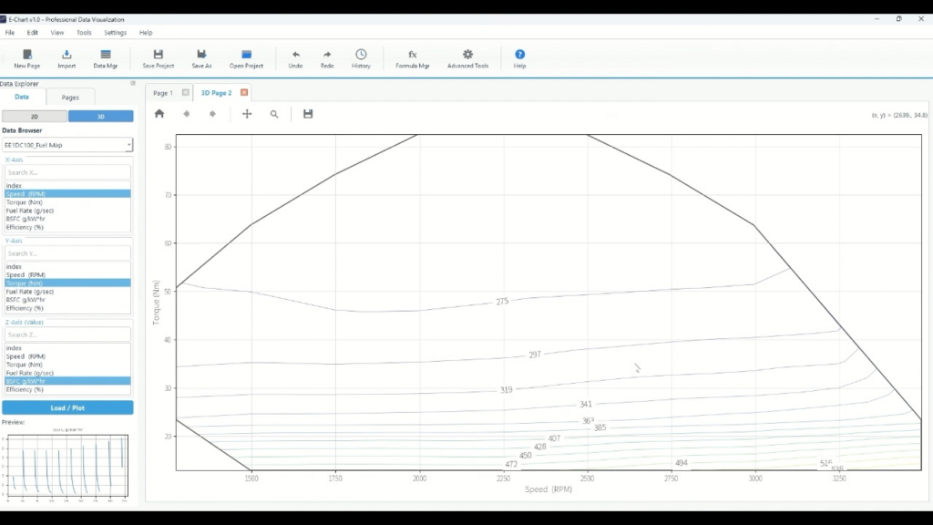This screenshot has height=525, width=933.
Task: Activate the pan tool in the plot toolbar
Action: pos(247,114)
